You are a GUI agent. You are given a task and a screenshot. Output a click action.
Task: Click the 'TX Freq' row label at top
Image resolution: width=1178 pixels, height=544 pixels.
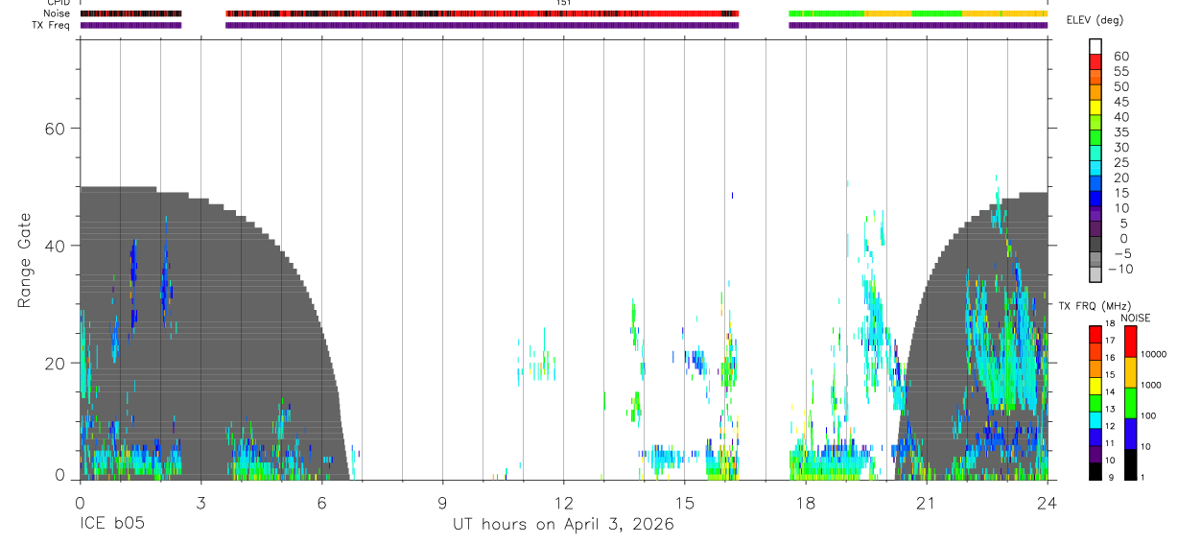pyautogui.click(x=52, y=25)
